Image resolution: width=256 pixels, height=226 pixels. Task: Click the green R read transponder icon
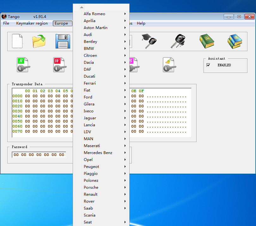click(x=24, y=65)
